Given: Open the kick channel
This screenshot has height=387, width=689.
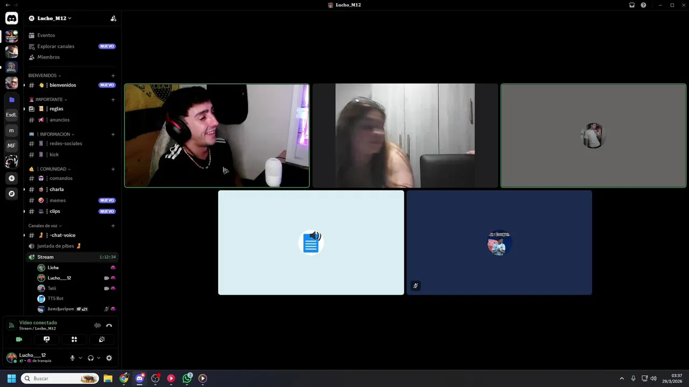Looking at the screenshot, I should point(72,155).
